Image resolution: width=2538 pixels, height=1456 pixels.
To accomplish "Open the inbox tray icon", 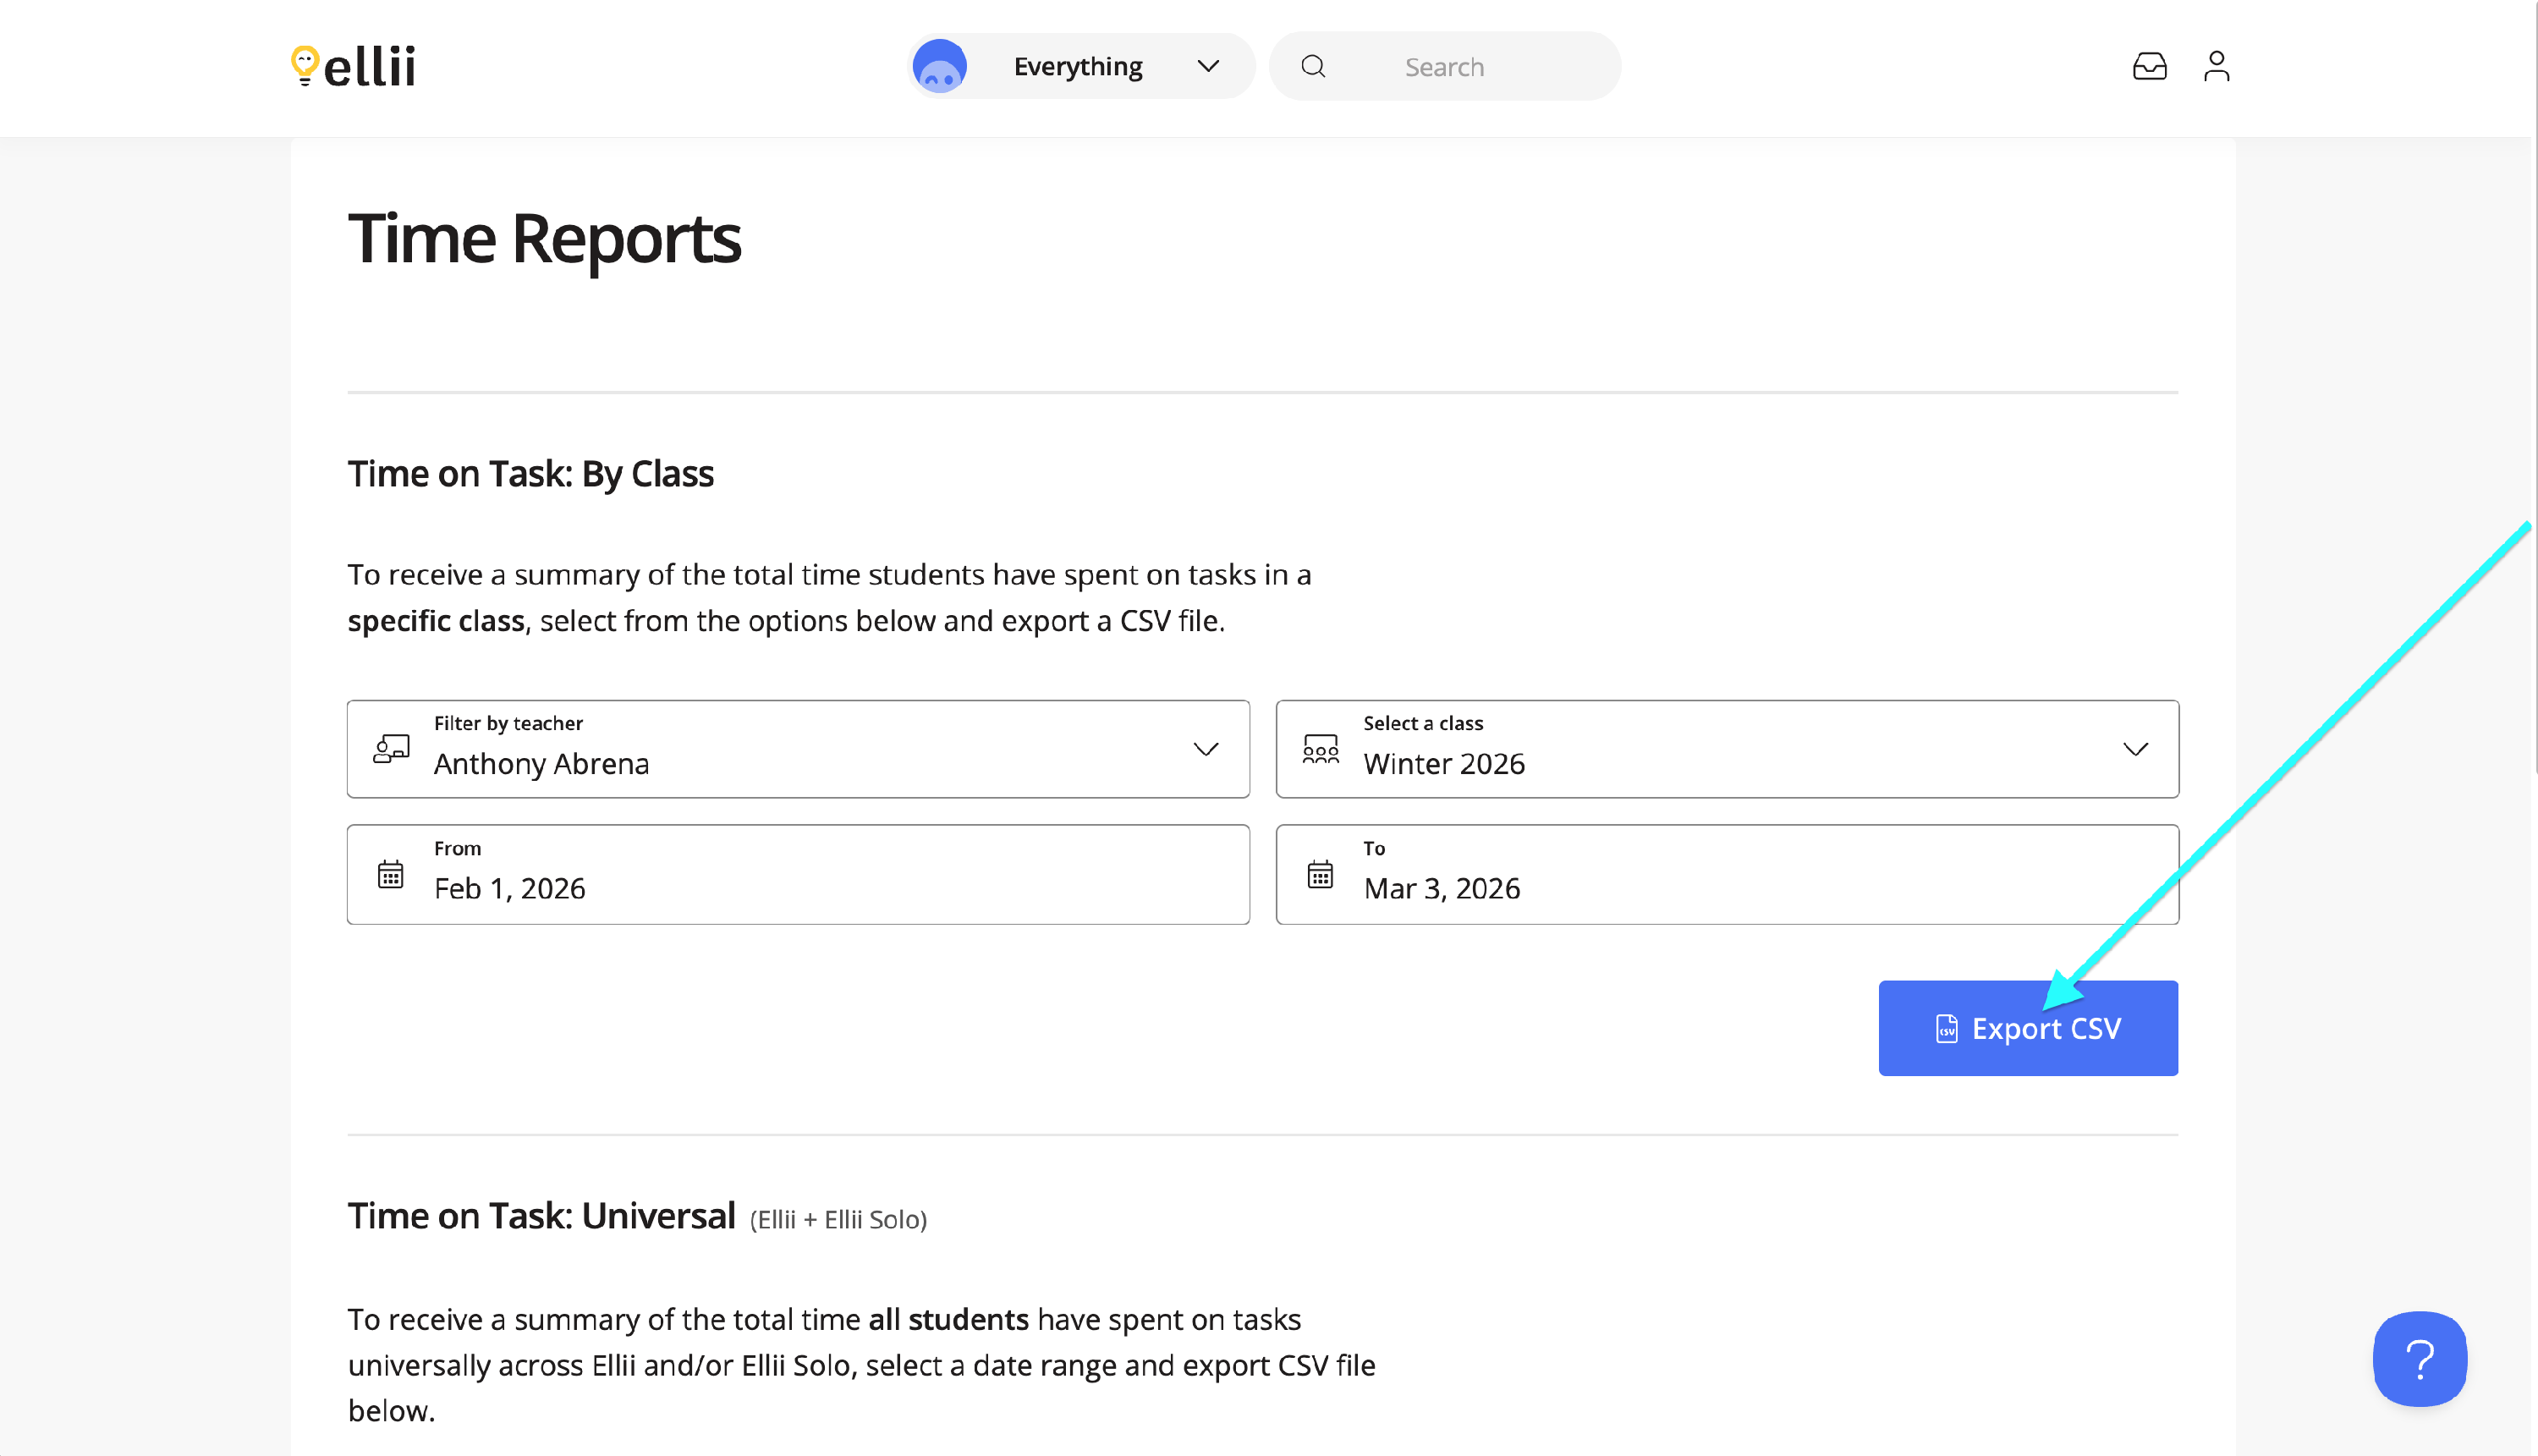I will (2149, 66).
